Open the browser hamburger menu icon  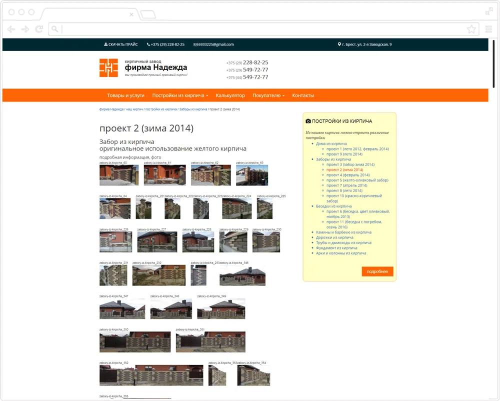(x=488, y=29)
